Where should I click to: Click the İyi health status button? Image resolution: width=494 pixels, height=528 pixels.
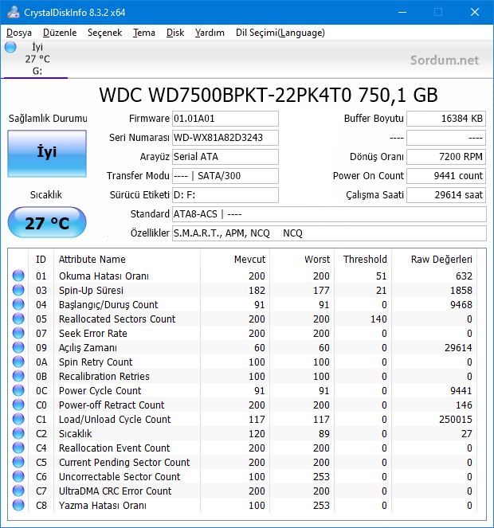(x=47, y=154)
